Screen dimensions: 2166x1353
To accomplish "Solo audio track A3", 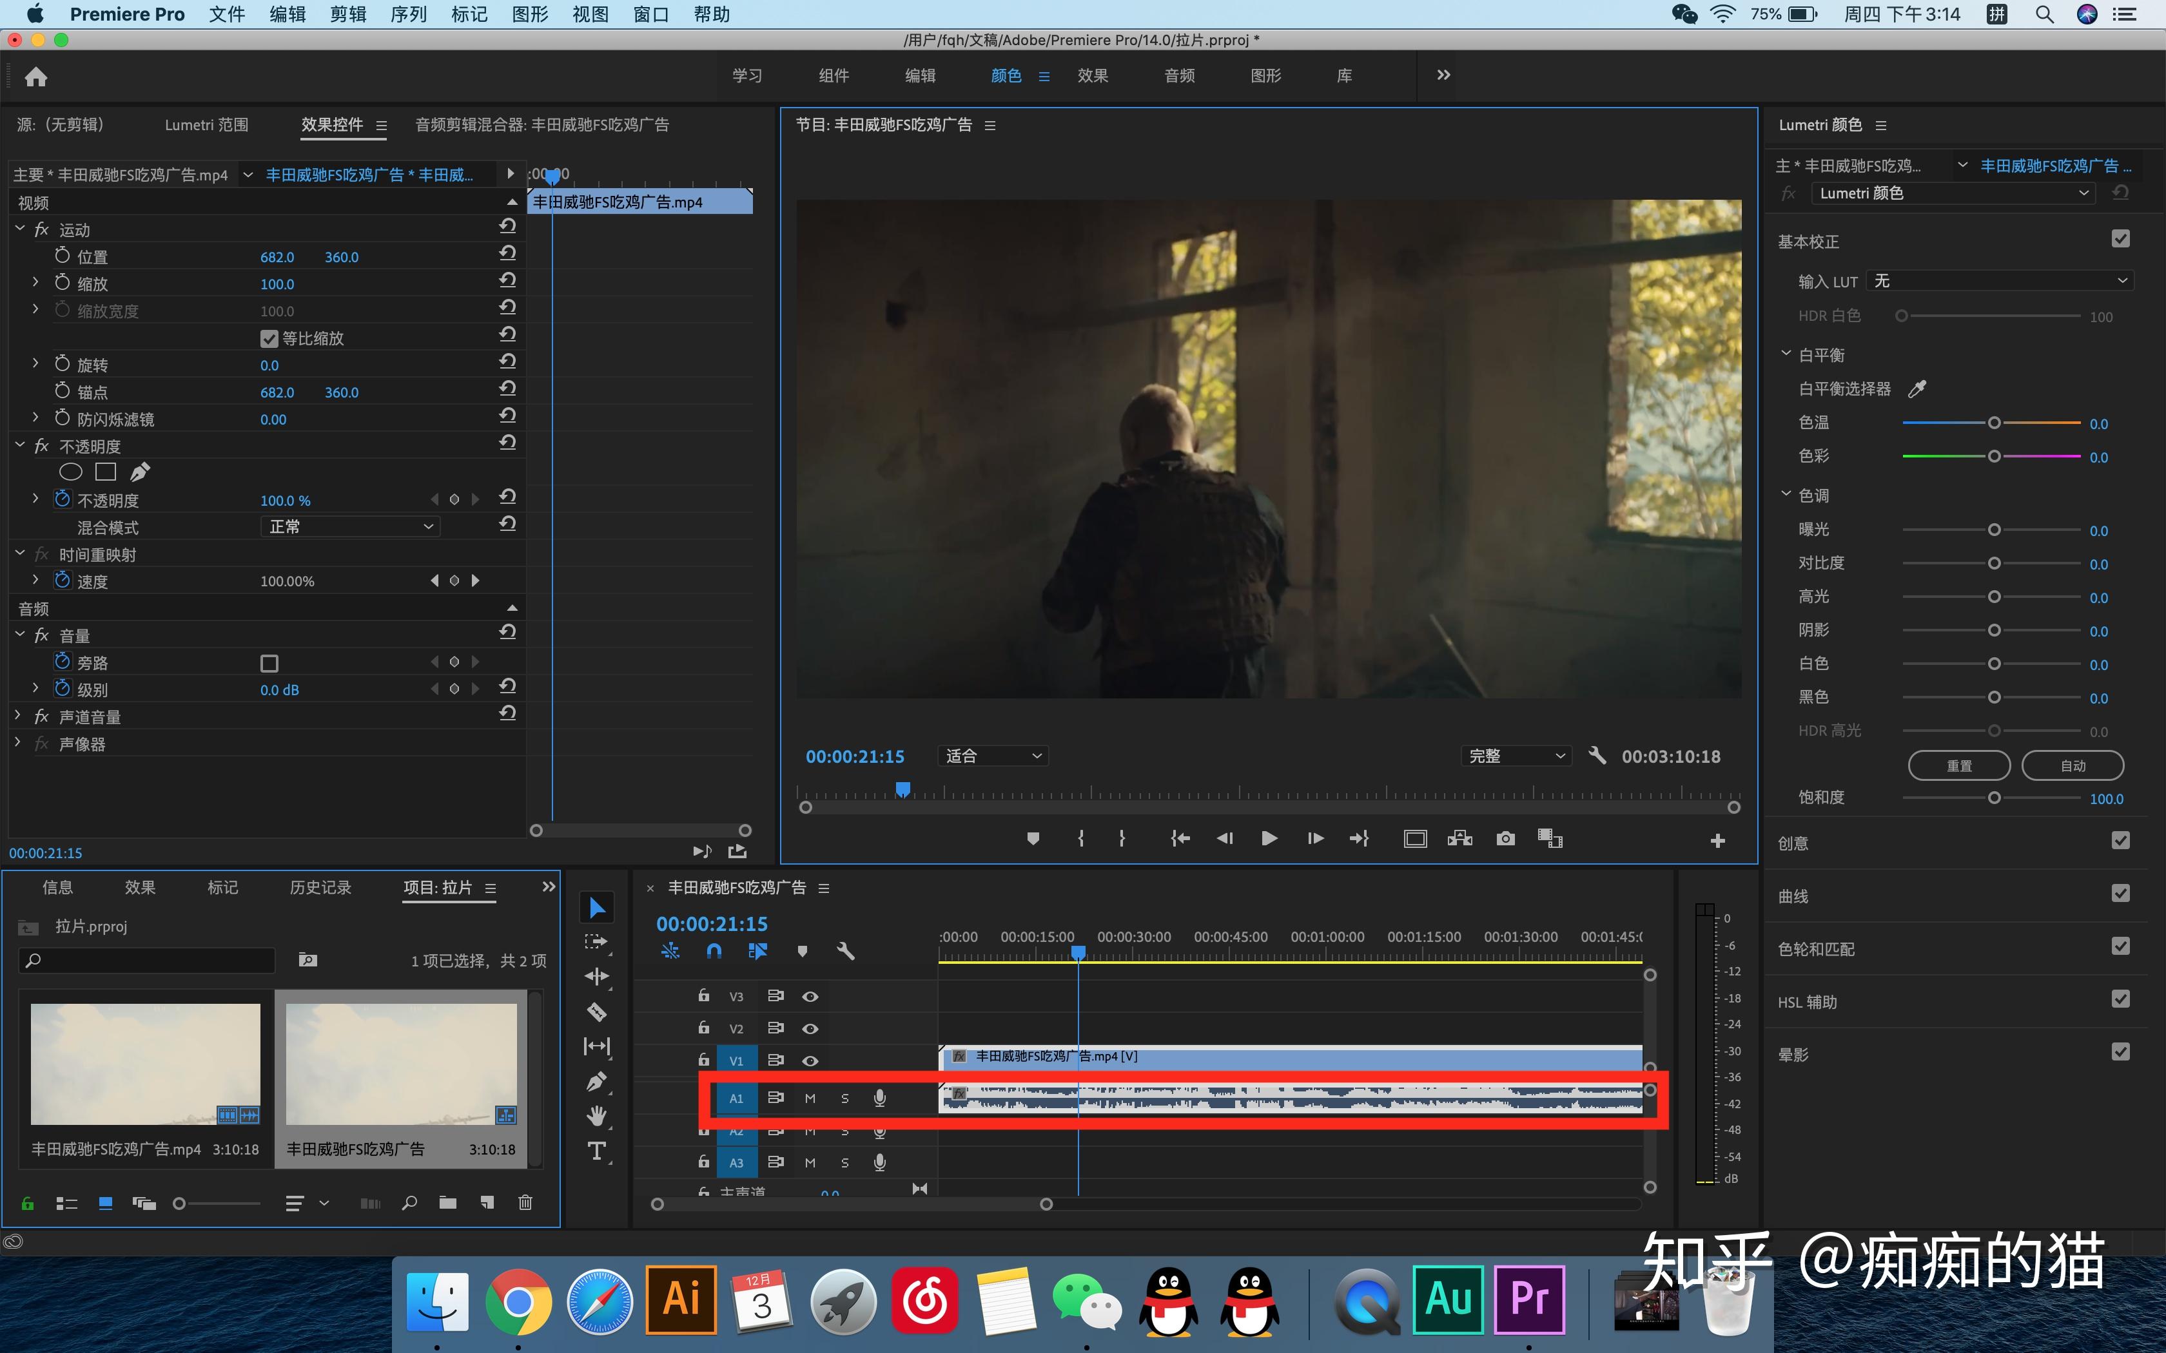I will (844, 1162).
